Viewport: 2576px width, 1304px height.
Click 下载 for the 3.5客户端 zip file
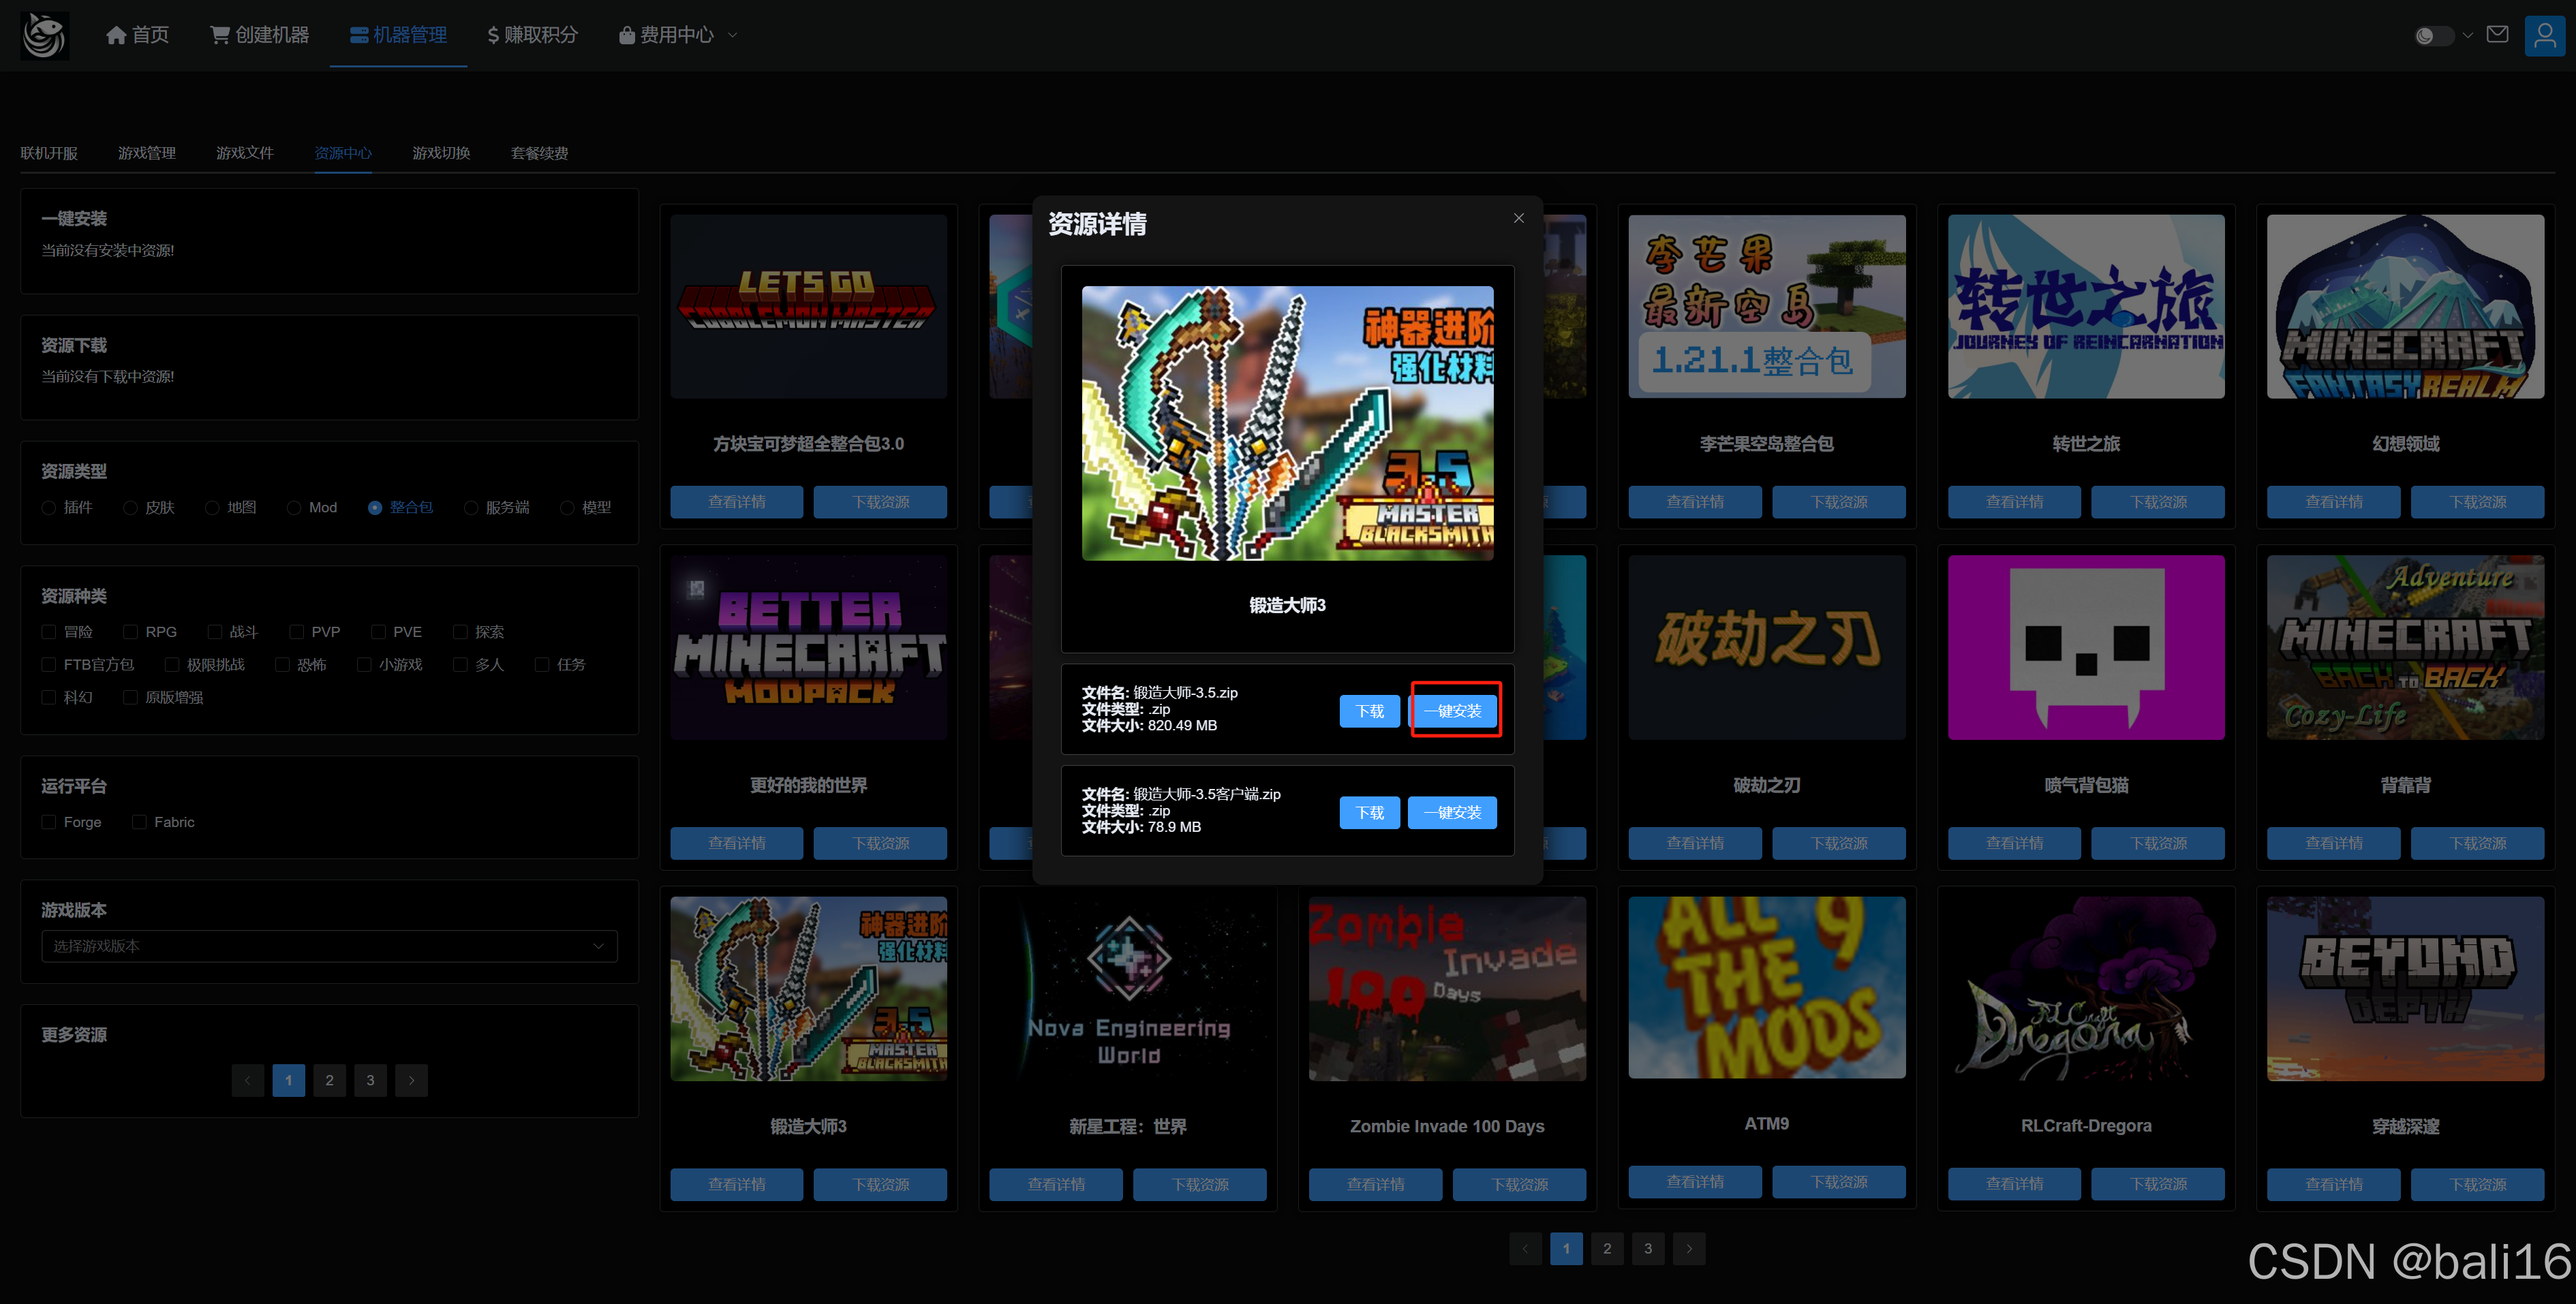[1369, 813]
